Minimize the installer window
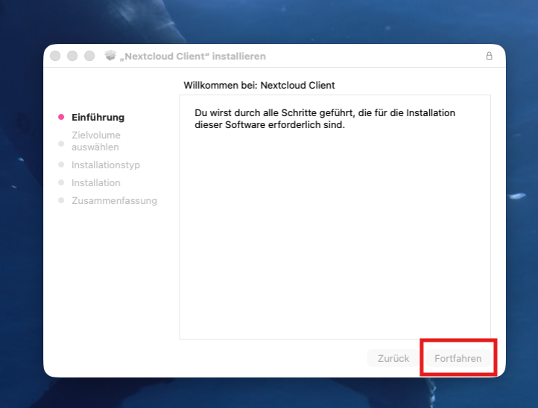 [x=72, y=56]
